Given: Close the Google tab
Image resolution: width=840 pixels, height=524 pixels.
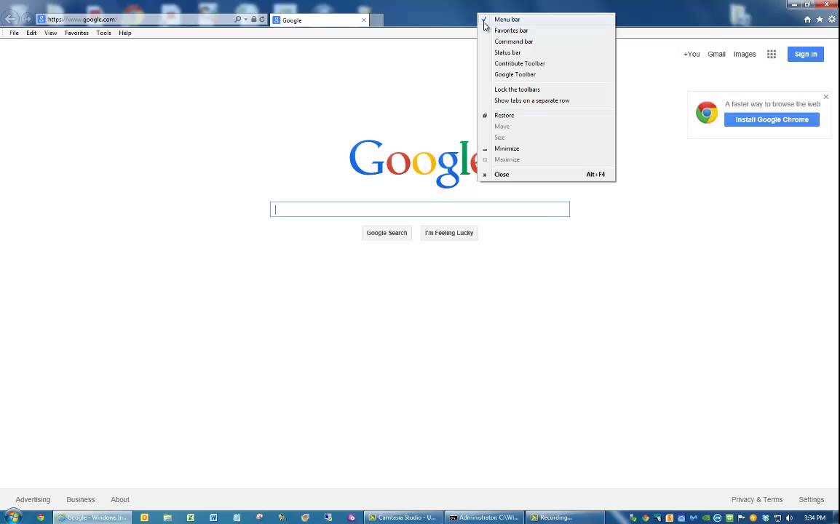Looking at the screenshot, I should tap(364, 20).
